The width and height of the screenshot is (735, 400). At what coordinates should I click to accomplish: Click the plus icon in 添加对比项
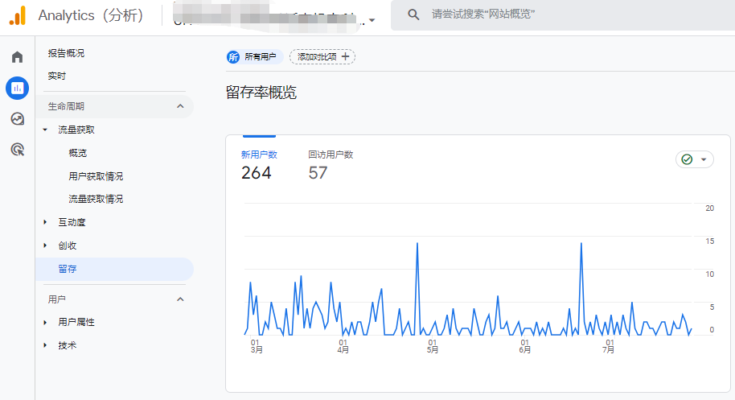346,56
